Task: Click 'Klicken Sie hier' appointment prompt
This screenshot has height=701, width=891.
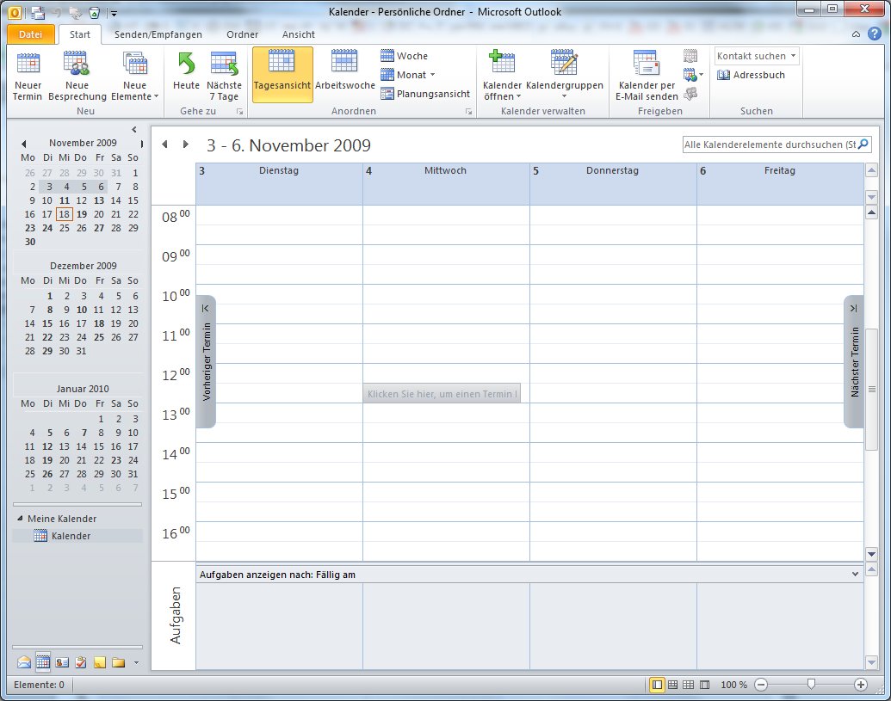Action: (442, 393)
